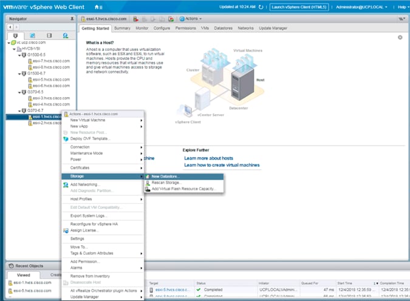This screenshot has width=410, height=301.
Task: Switch to the Datastores tab
Action: click(223, 28)
